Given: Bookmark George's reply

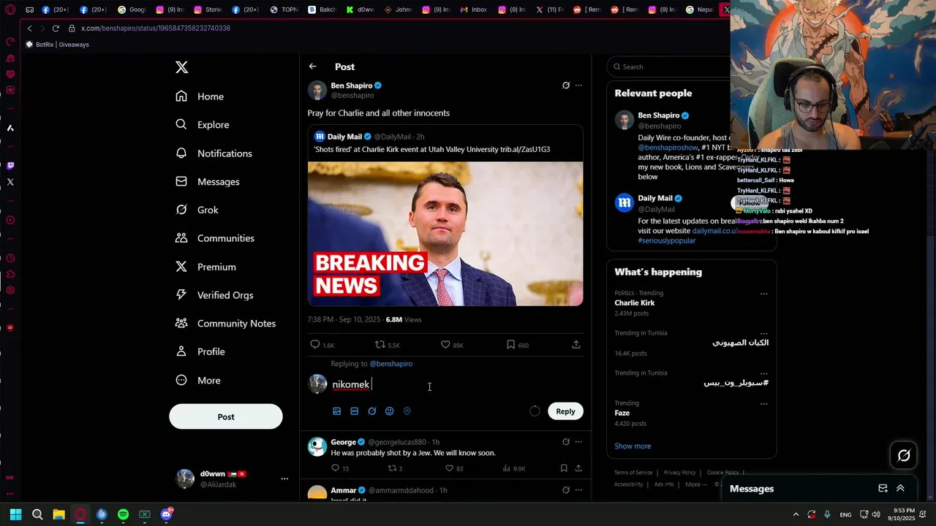Looking at the screenshot, I should [x=564, y=468].
